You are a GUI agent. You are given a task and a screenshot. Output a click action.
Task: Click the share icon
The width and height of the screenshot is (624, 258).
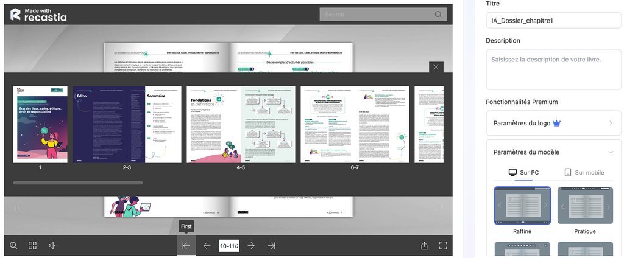(424, 246)
